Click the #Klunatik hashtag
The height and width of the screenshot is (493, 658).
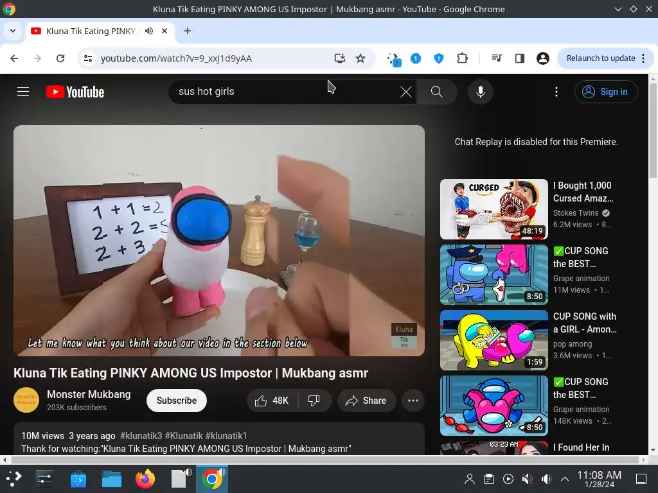[x=184, y=436]
